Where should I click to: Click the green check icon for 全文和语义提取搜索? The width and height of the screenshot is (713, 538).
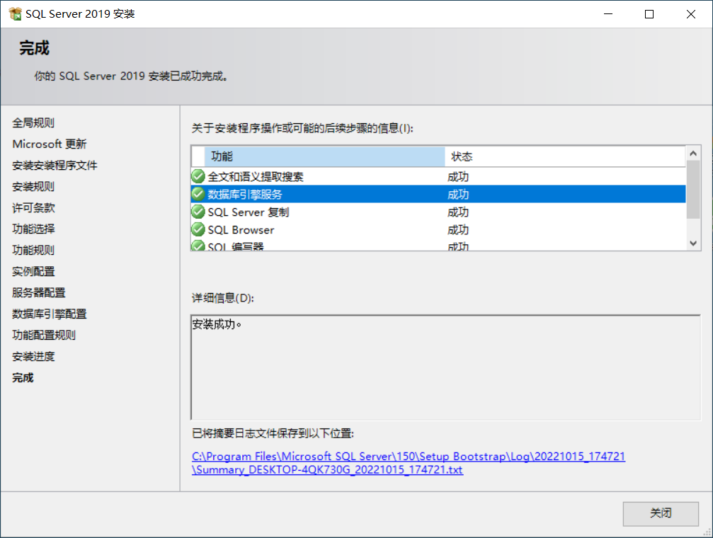(x=198, y=176)
